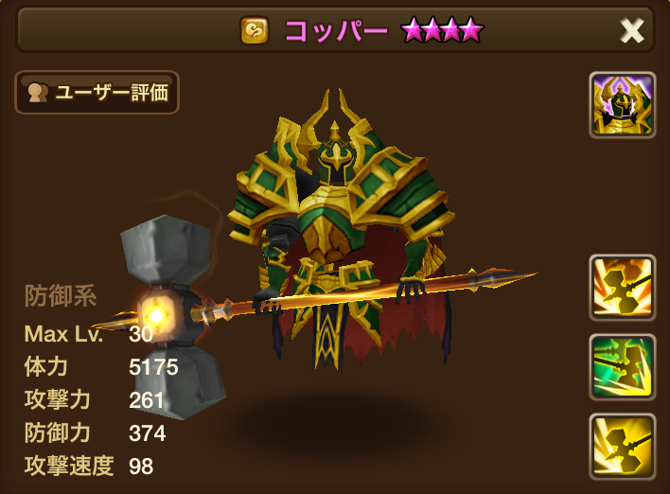The height and width of the screenshot is (494, 670).
Task: Select the first orange hammer skill icon
Action: coord(622,288)
